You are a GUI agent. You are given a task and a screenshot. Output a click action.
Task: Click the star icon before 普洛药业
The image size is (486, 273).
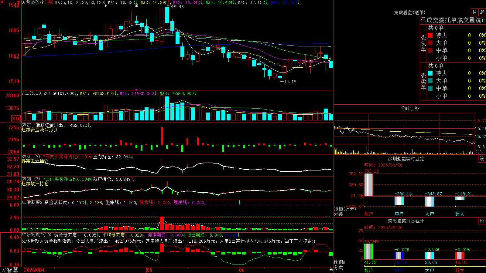click(x=23, y=2)
